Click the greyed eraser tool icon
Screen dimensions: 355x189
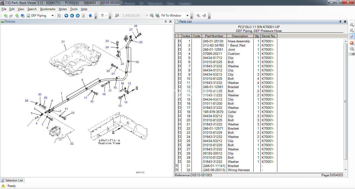(x=103, y=16)
